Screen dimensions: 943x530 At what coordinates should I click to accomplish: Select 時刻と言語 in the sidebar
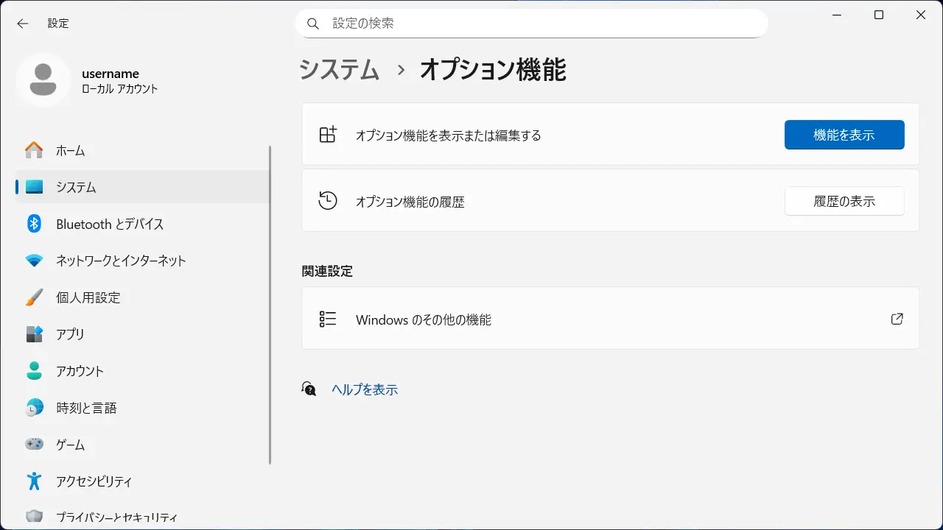pyautogui.click(x=86, y=408)
